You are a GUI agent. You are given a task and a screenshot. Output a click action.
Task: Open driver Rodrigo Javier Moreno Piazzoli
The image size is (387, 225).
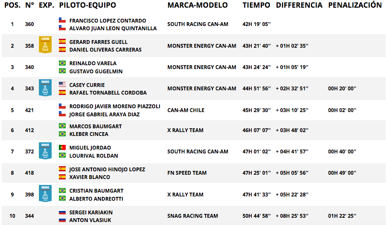[115, 107]
